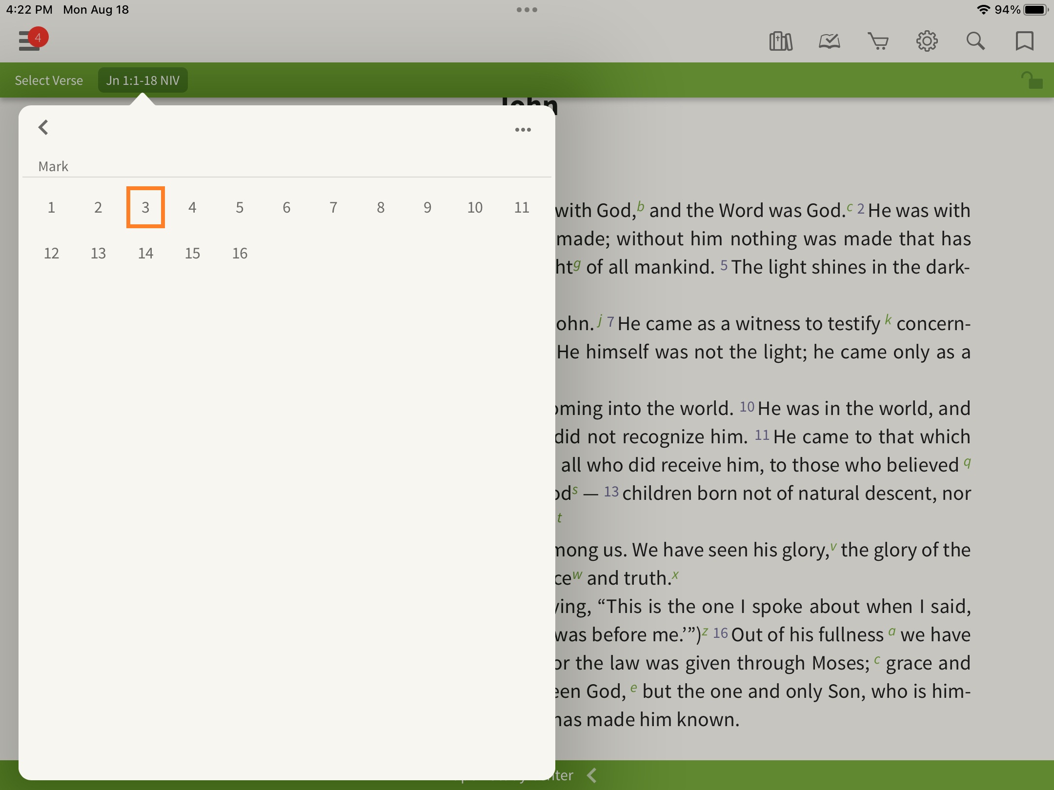Open the settings gear
The image size is (1054, 790).
click(x=927, y=41)
